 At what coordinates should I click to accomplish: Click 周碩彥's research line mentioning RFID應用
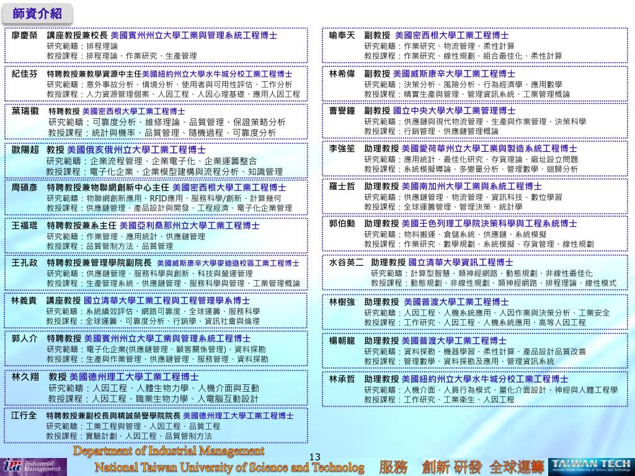[x=164, y=198]
